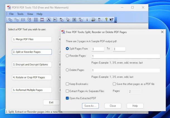This screenshot has height=118, width=170.
Task: Click the Exit button in main window
Action: point(51,102)
